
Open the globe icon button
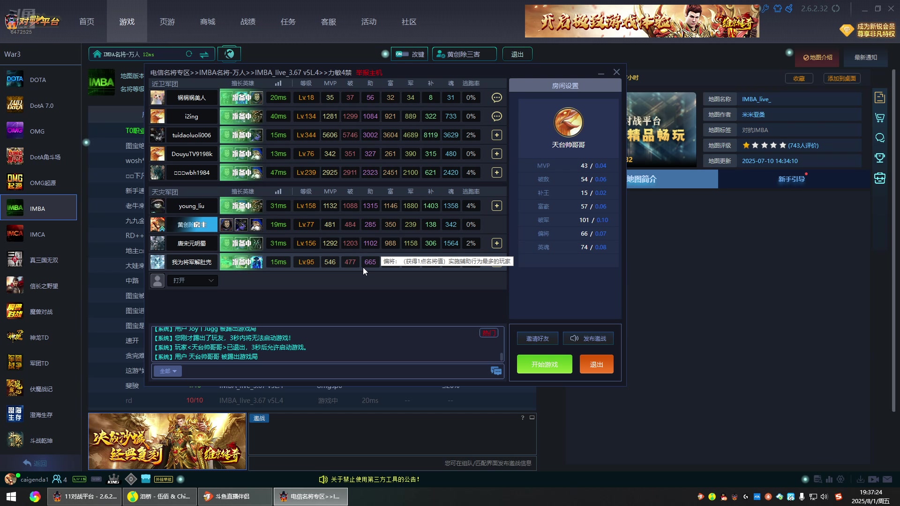click(229, 54)
